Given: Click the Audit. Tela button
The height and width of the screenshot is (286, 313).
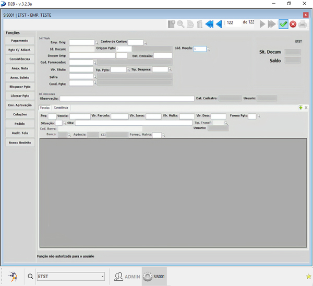Looking at the screenshot, I should (20, 133).
